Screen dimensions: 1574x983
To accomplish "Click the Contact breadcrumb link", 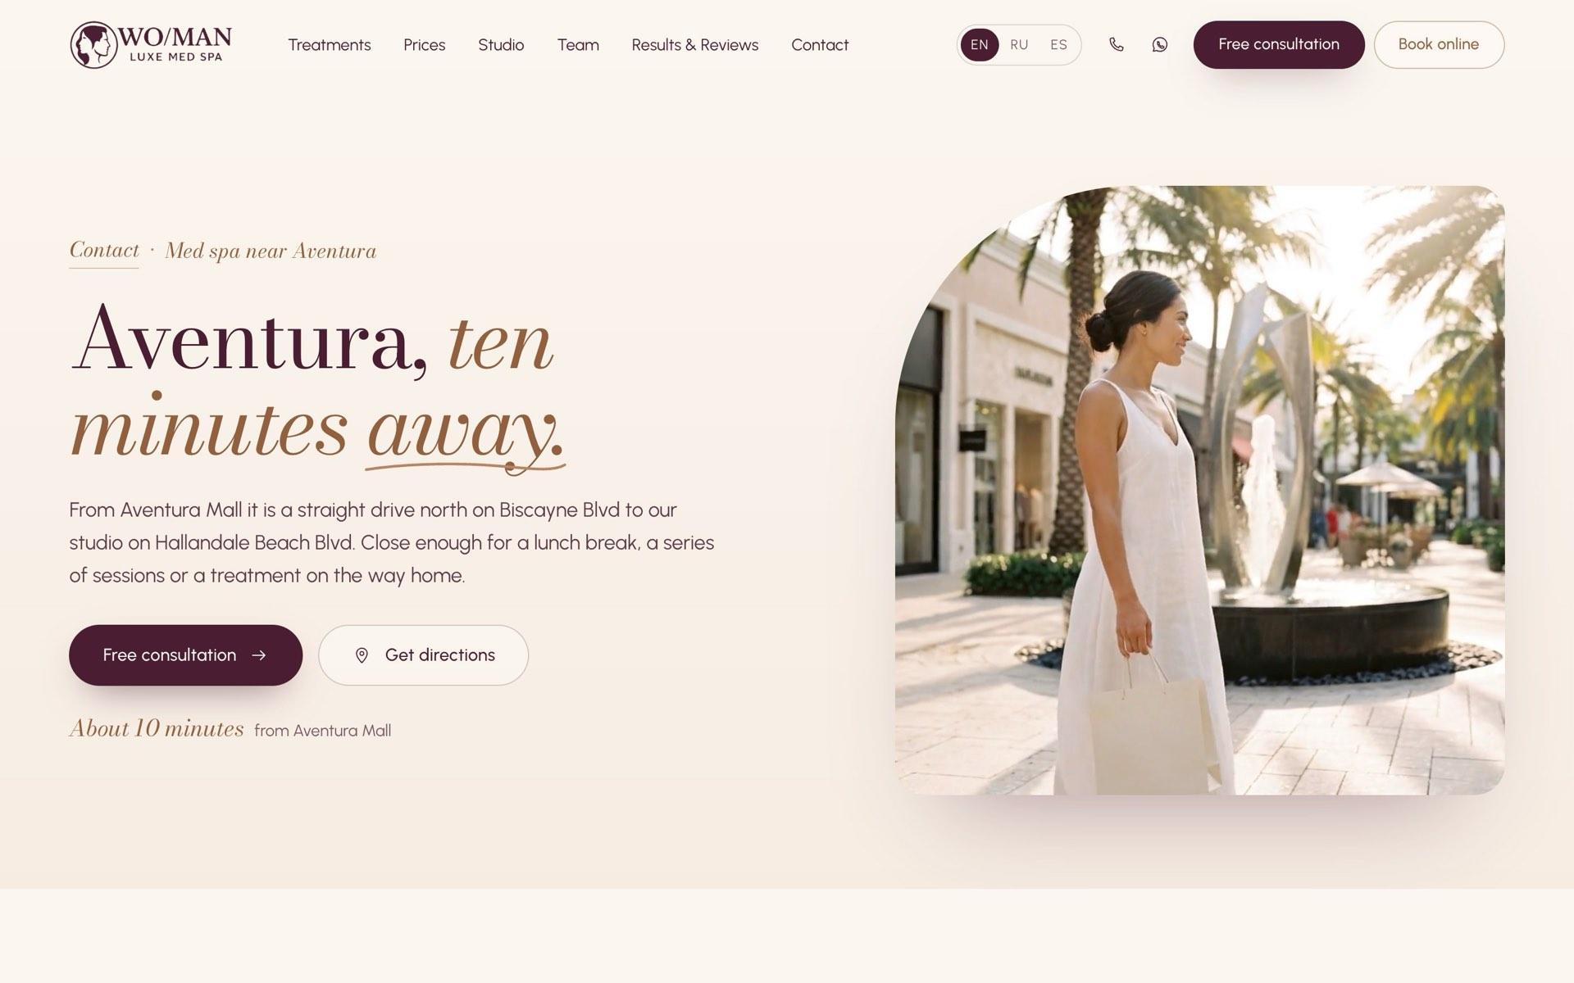I will pos(104,251).
